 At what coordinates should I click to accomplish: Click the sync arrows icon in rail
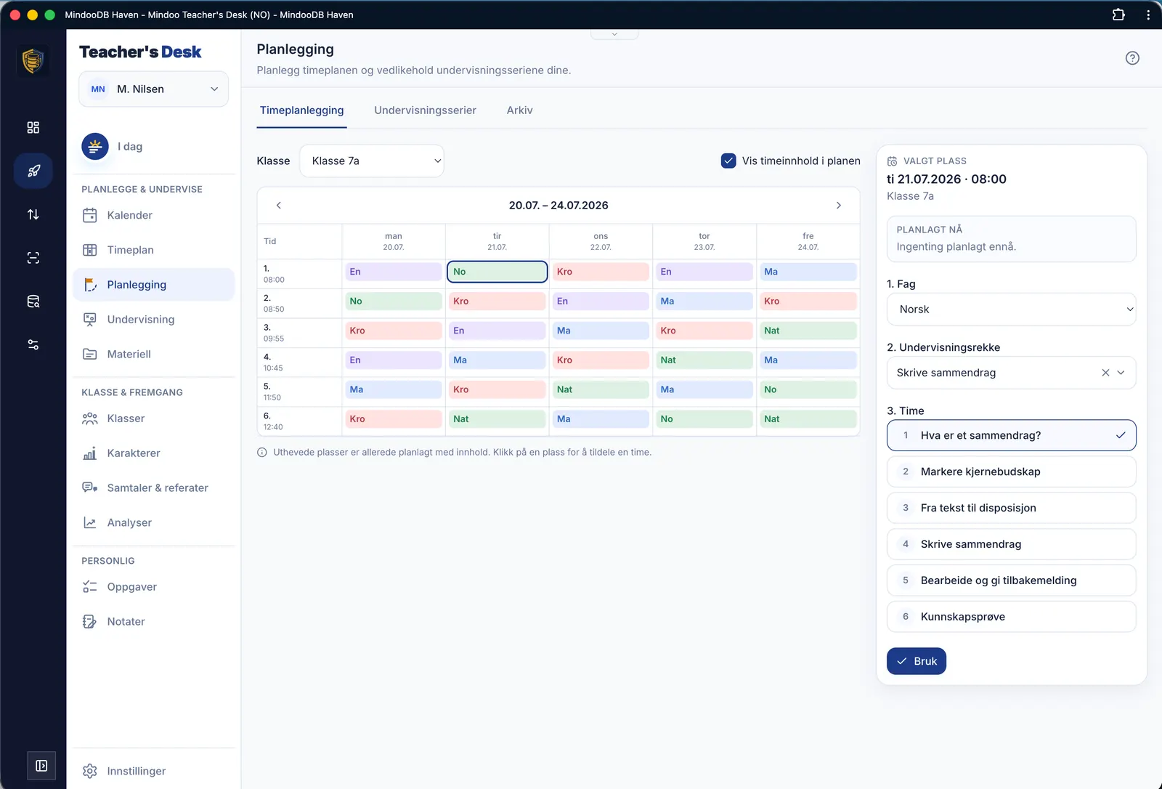(33, 214)
